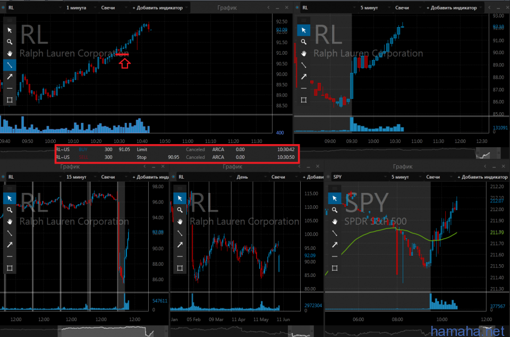The image size is (510, 337).
Task: Click the zoom magnifier in RL daily chart
Action: click(180, 210)
